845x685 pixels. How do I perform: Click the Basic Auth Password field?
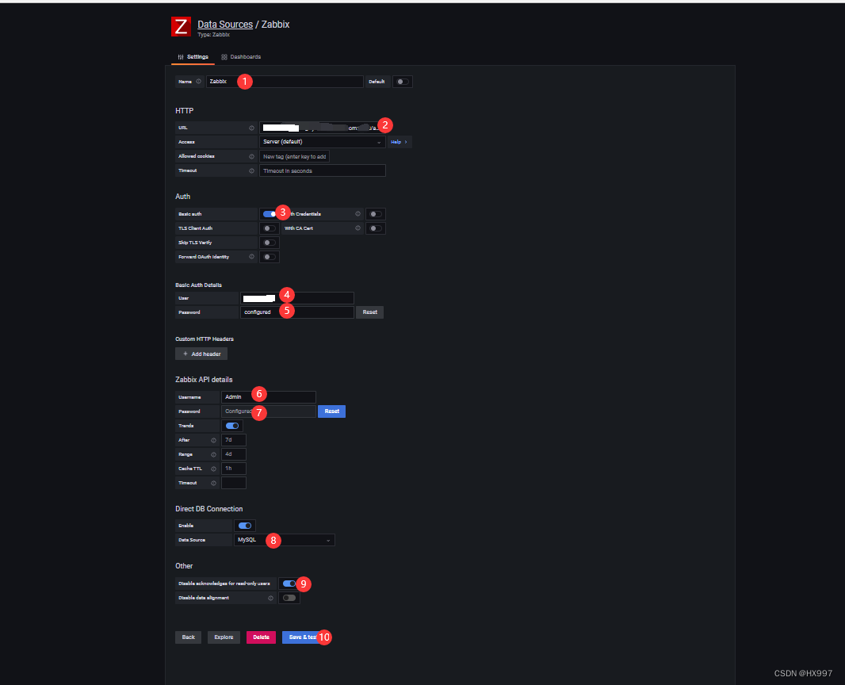[x=297, y=312]
